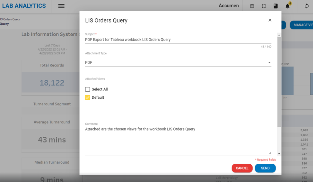This screenshot has width=313, height=182.
Task: Open the PDF attachment type combo box
Action: (173, 63)
